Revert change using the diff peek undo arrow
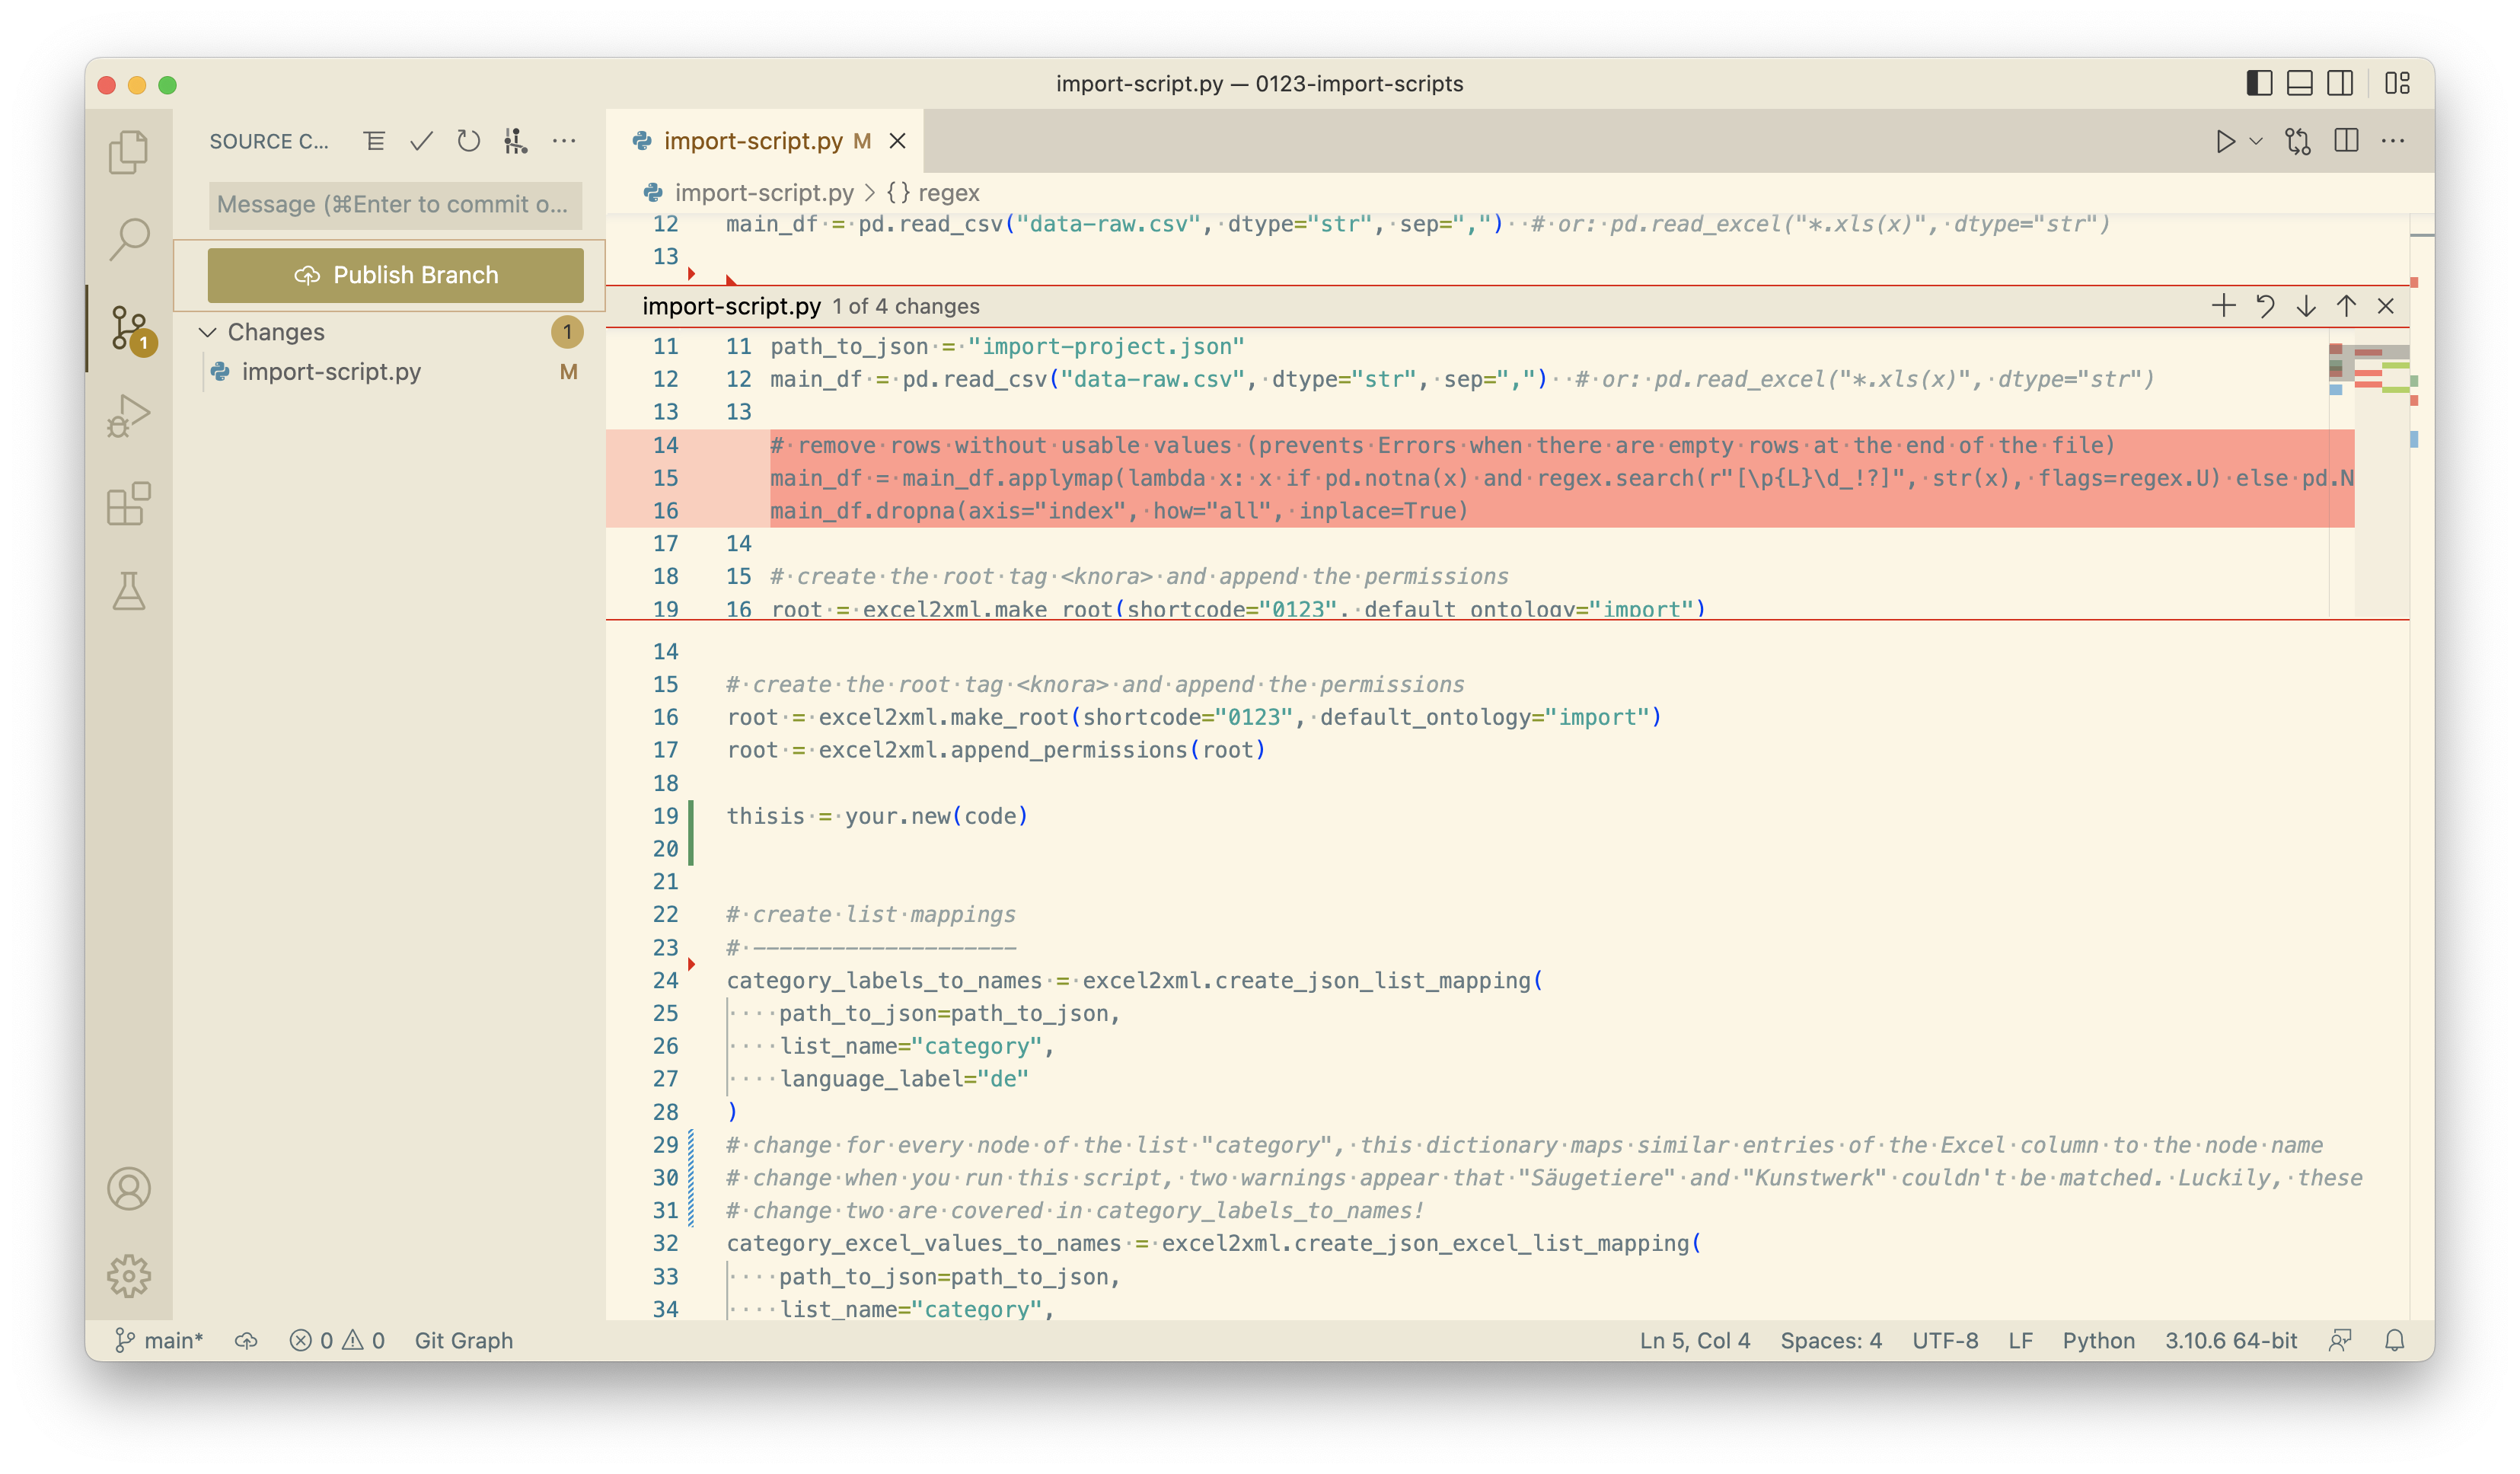The height and width of the screenshot is (1474, 2520). click(2265, 306)
